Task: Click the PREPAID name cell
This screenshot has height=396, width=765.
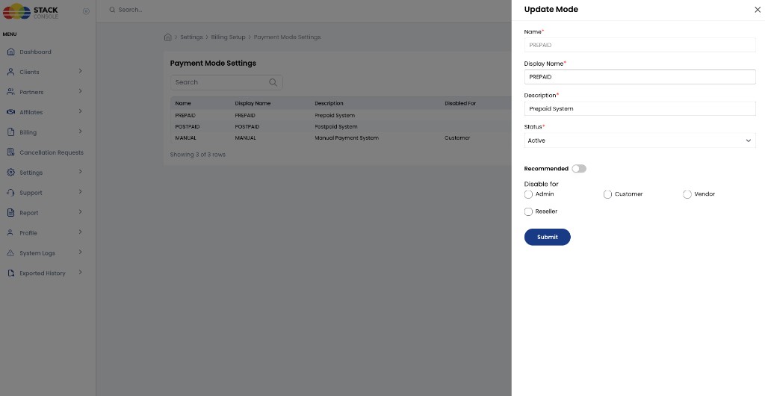Action: coord(185,116)
